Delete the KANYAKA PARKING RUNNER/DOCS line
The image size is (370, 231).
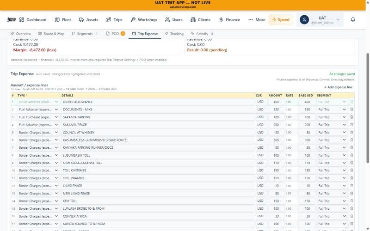(351, 147)
